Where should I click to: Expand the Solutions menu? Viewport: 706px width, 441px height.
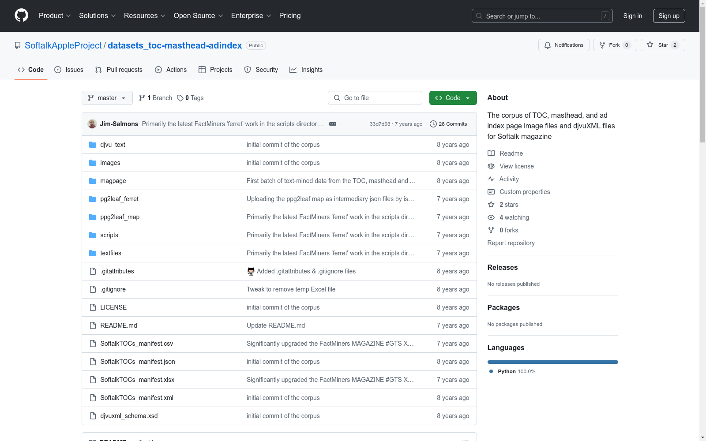click(98, 16)
